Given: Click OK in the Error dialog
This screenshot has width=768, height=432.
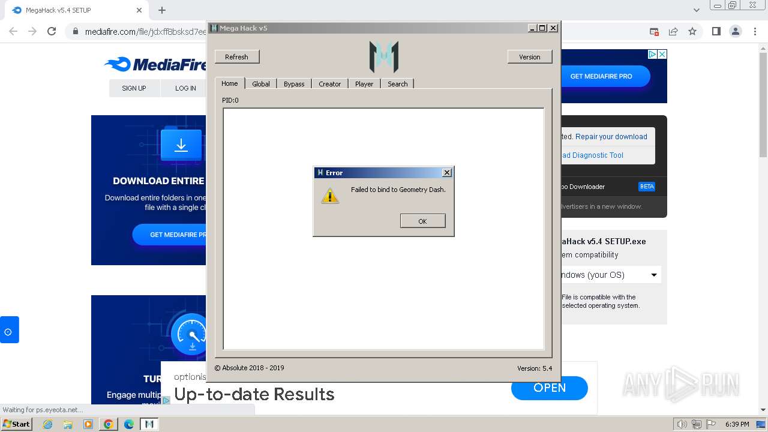Looking at the screenshot, I should (422, 221).
